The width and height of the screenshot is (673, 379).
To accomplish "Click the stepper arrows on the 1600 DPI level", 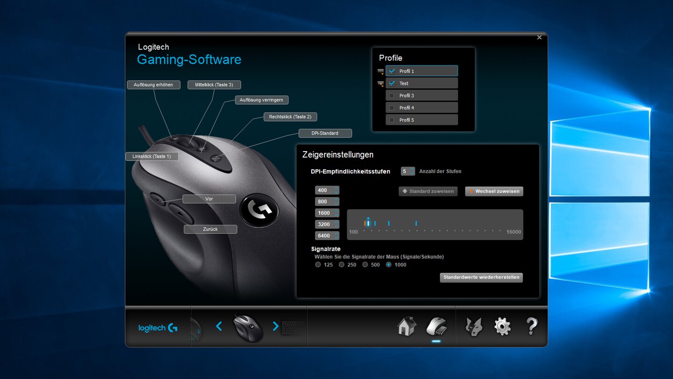I will click(x=336, y=213).
